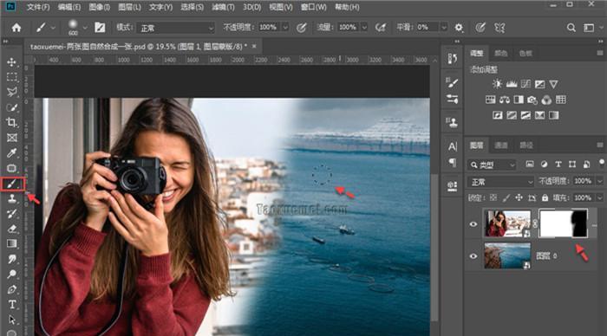Select the Move tool

tap(11, 62)
